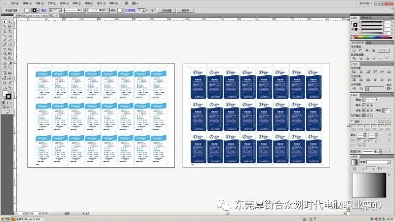The height and width of the screenshot is (222, 395).
Task: Click the Line Segment tool
Action: [x=4, y=36]
